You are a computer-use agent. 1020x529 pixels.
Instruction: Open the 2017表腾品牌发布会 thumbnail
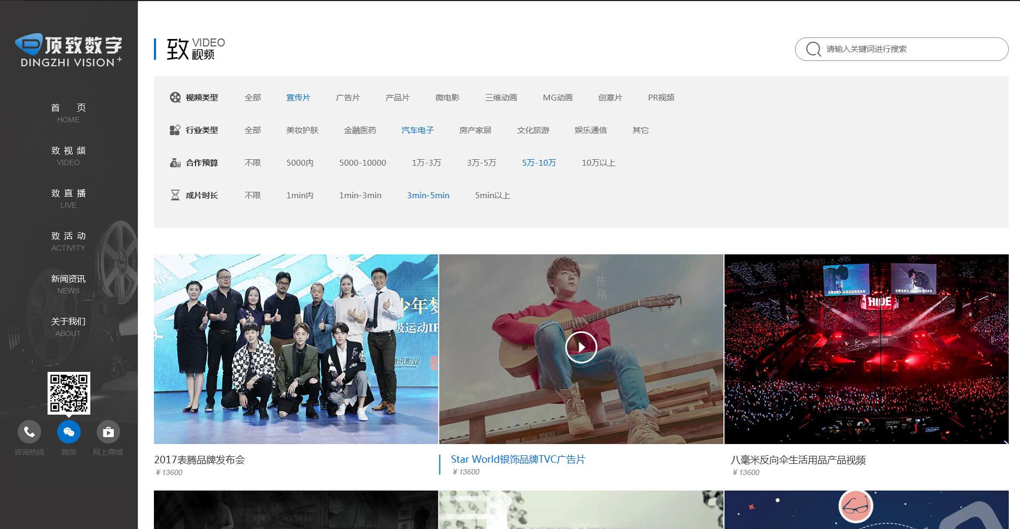296,349
